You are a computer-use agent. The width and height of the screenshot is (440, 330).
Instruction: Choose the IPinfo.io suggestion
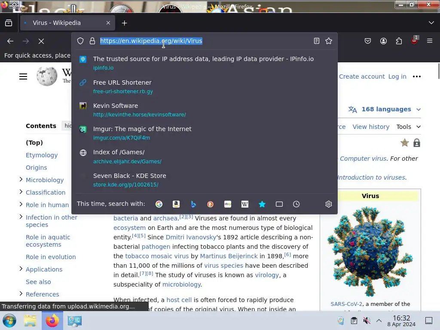coord(204,63)
